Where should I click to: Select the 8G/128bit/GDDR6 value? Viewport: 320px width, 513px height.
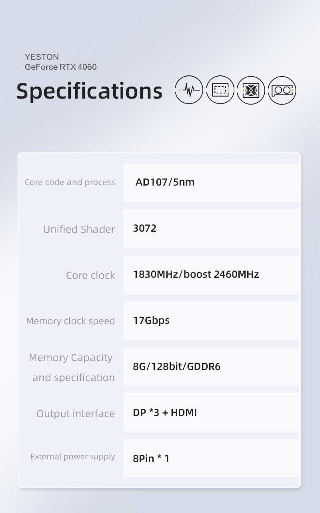[176, 366]
